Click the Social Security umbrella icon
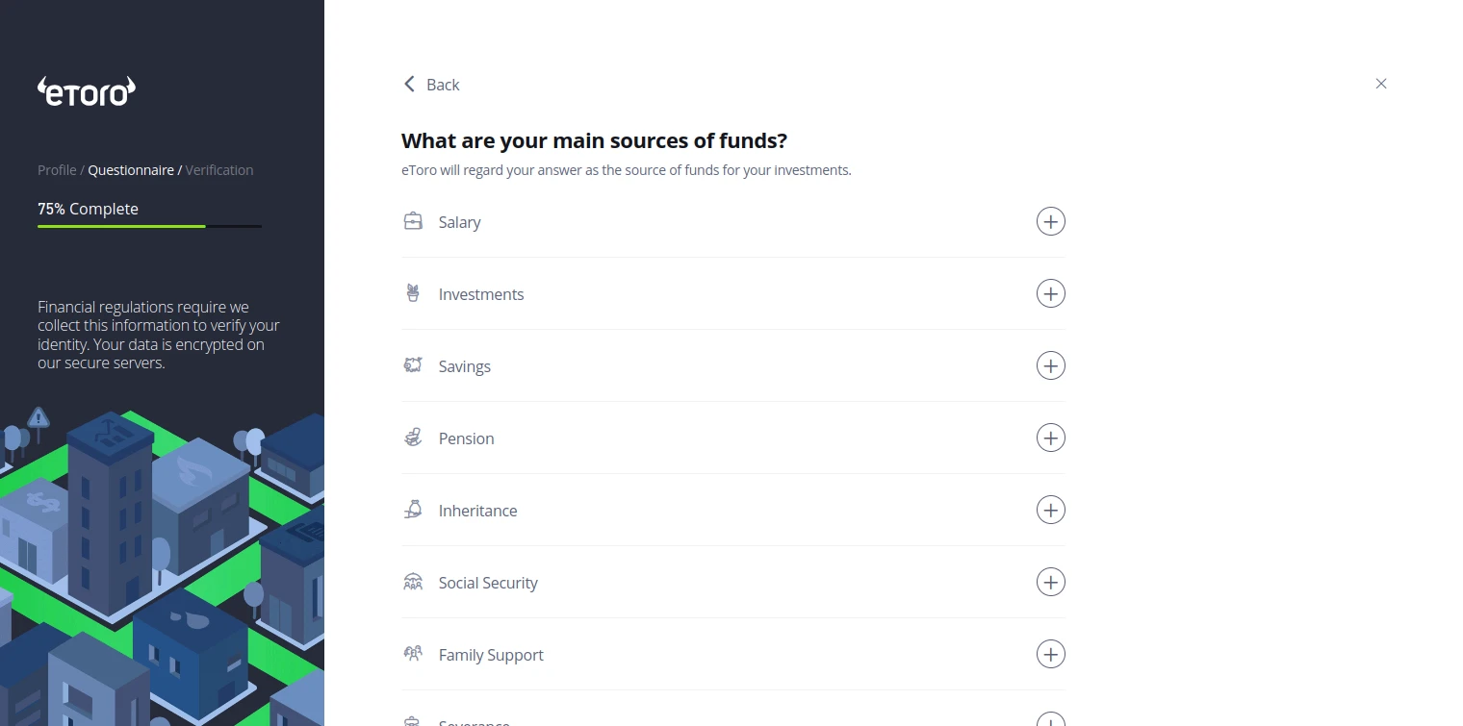The height and width of the screenshot is (726, 1463). (x=413, y=582)
